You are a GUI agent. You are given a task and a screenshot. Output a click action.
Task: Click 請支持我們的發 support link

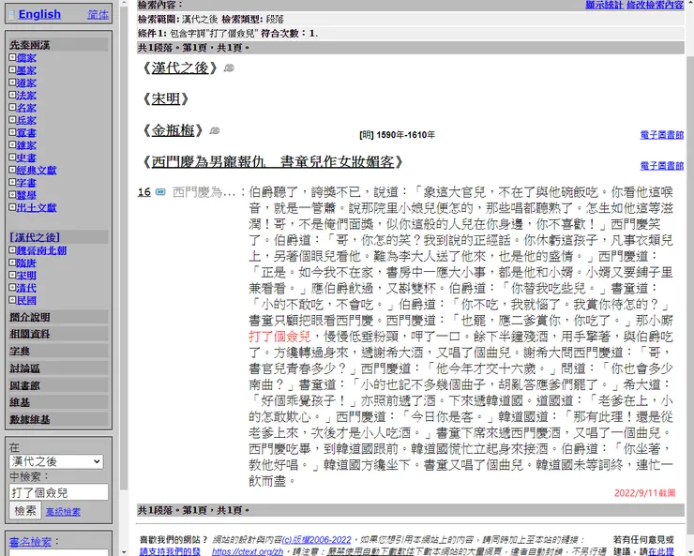pos(170,551)
